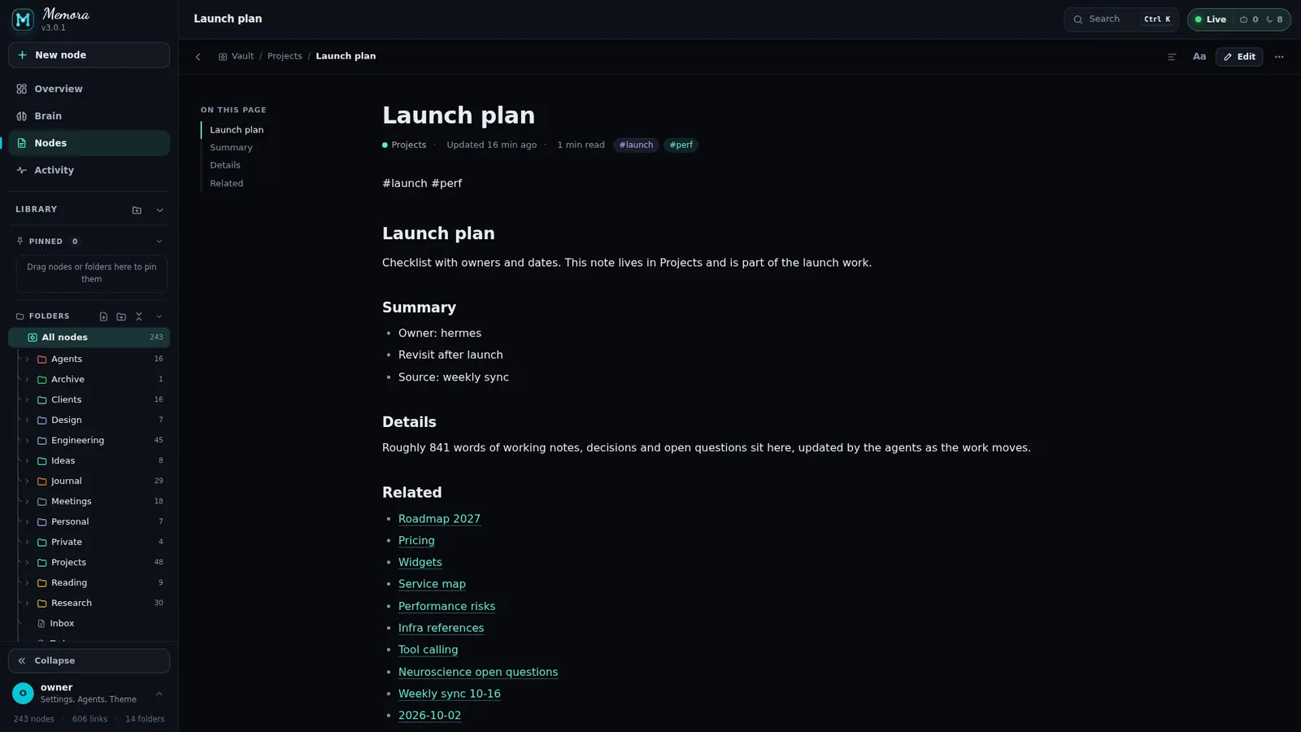Viewport: 1301px width, 732px height.
Task: Select the Nodes nav item
Action: click(89, 143)
